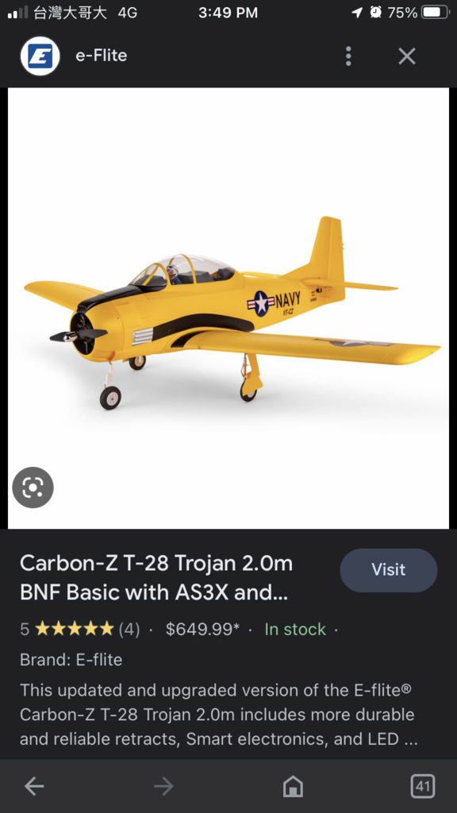Tap the e-Flite logo icon
The width and height of the screenshot is (457, 813).
click(x=40, y=56)
